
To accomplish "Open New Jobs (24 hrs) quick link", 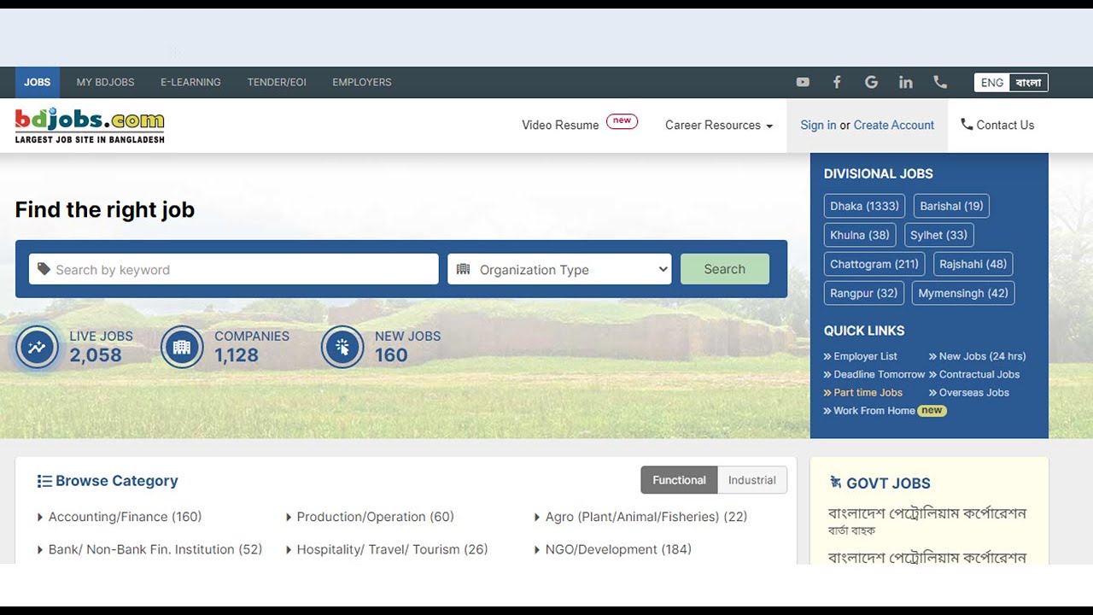I will click(982, 356).
